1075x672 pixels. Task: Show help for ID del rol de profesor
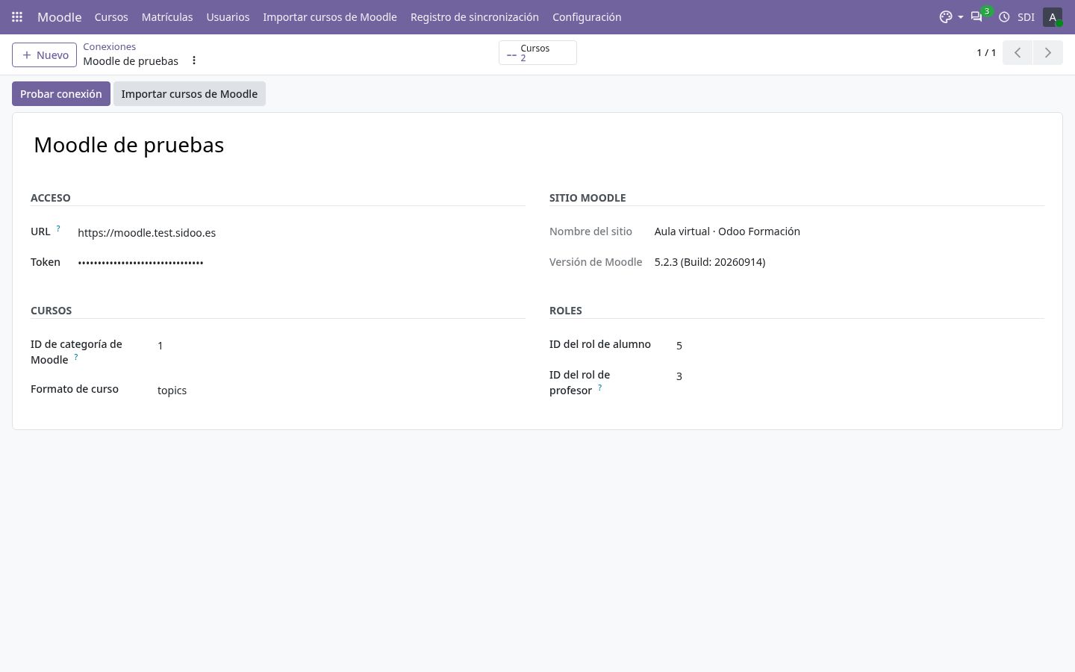point(599,388)
